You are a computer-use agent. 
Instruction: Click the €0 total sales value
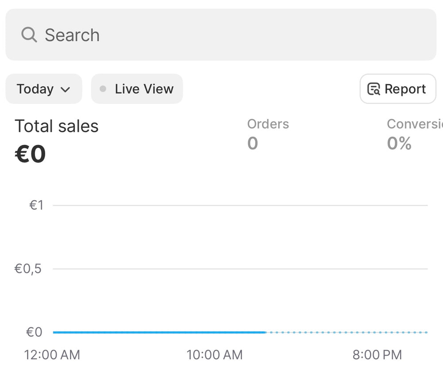pos(30,154)
